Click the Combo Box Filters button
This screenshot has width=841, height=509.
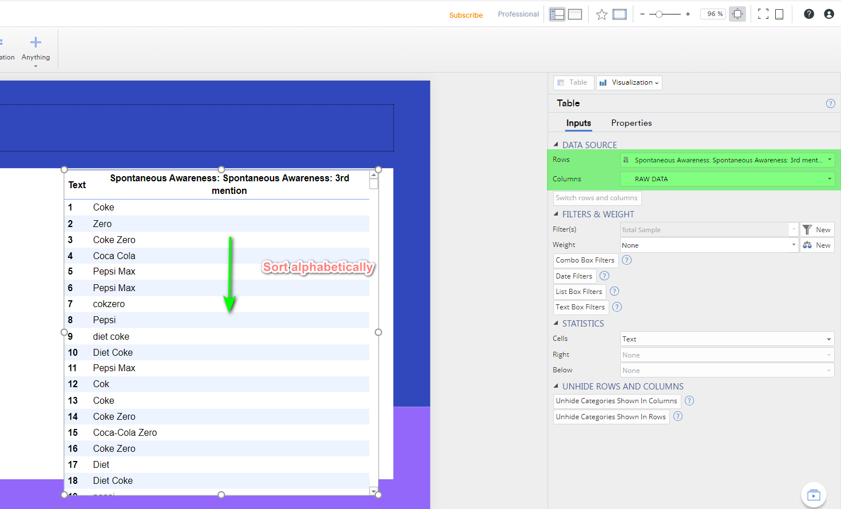[585, 260]
